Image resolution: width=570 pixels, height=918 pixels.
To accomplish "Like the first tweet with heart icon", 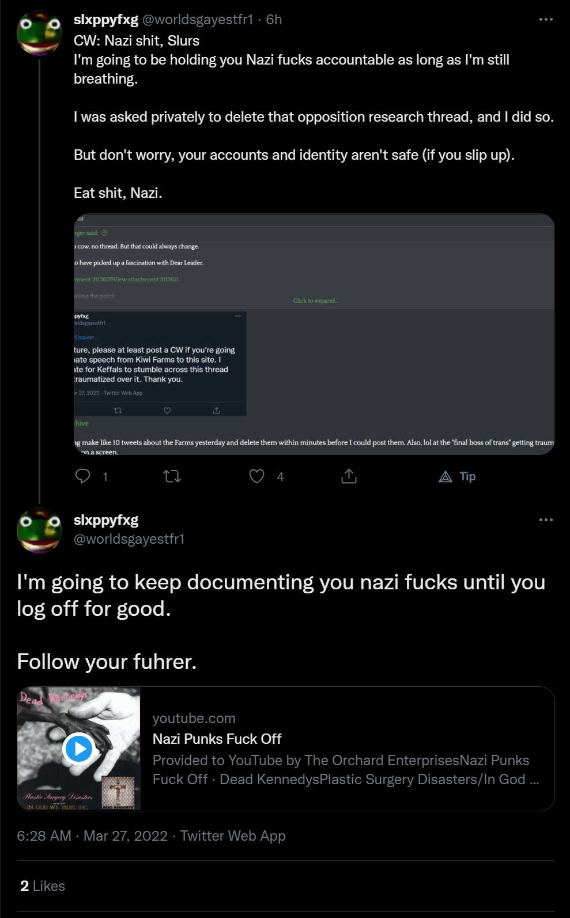I will 256,476.
